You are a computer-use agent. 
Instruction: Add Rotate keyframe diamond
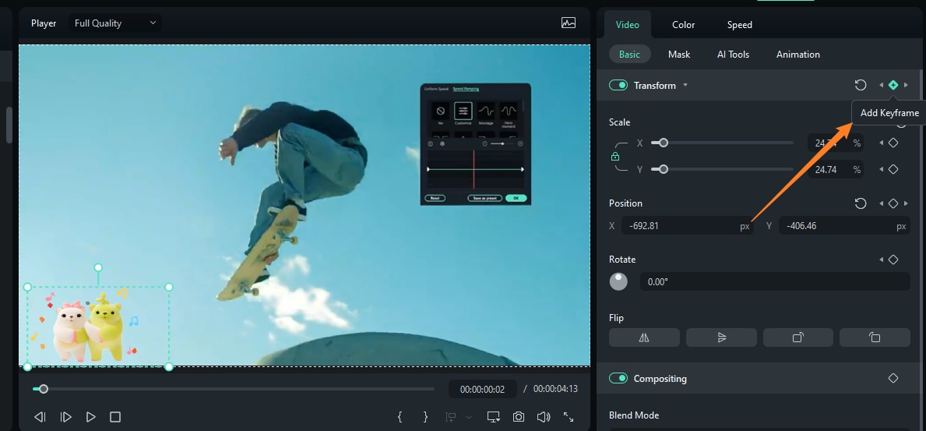pos(893,260)
